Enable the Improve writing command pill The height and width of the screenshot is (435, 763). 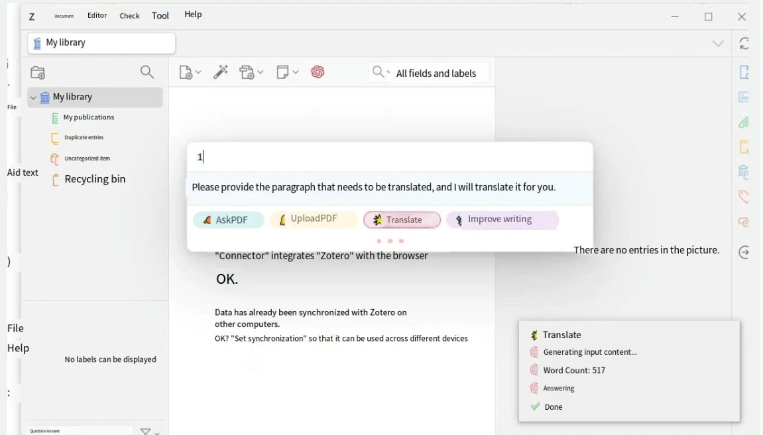click(502, 218)
